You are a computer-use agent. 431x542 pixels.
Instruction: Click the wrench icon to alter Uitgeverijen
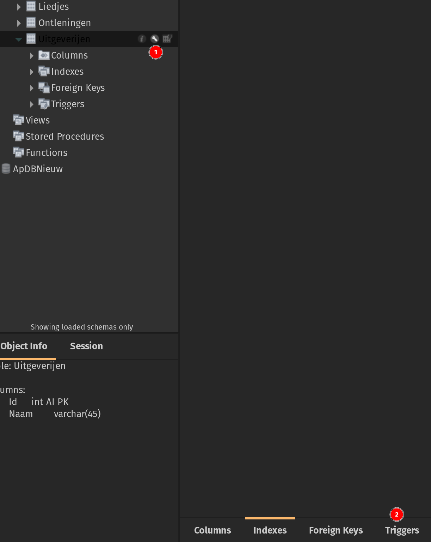tap(154, 39)
